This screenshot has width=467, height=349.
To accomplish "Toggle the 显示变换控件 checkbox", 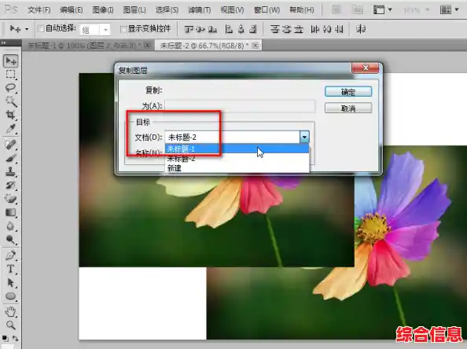I will tap(123, 29).
